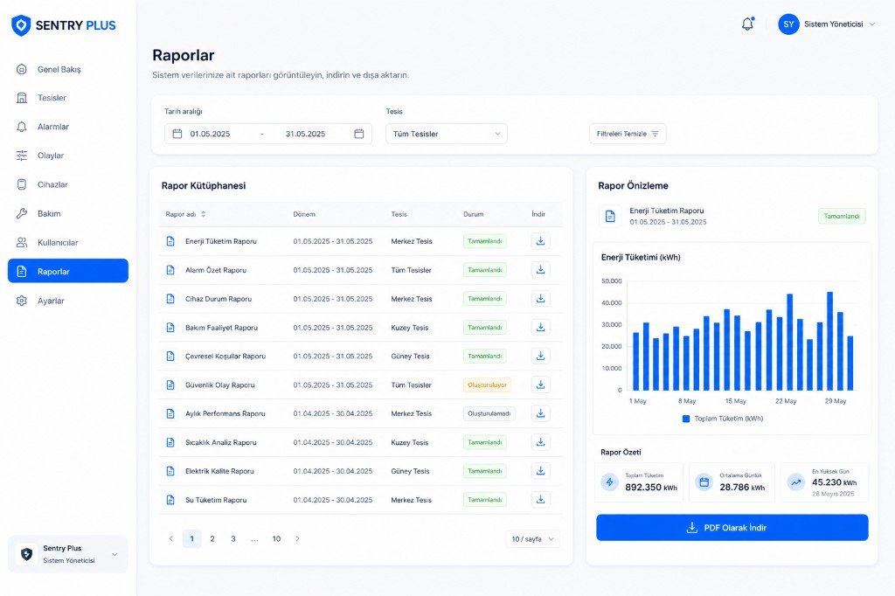Download icon for Elektrik Kalite Raporu
Image resolution: width=895 pixels, height=596 pixels.
(x=540, y=471)
